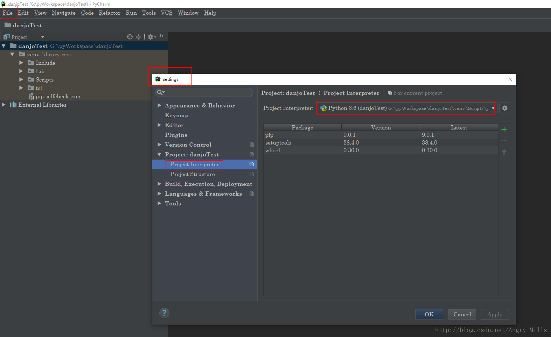551x337 pixels.
Task: Click the Apply button
Action: tap(495, 314)
